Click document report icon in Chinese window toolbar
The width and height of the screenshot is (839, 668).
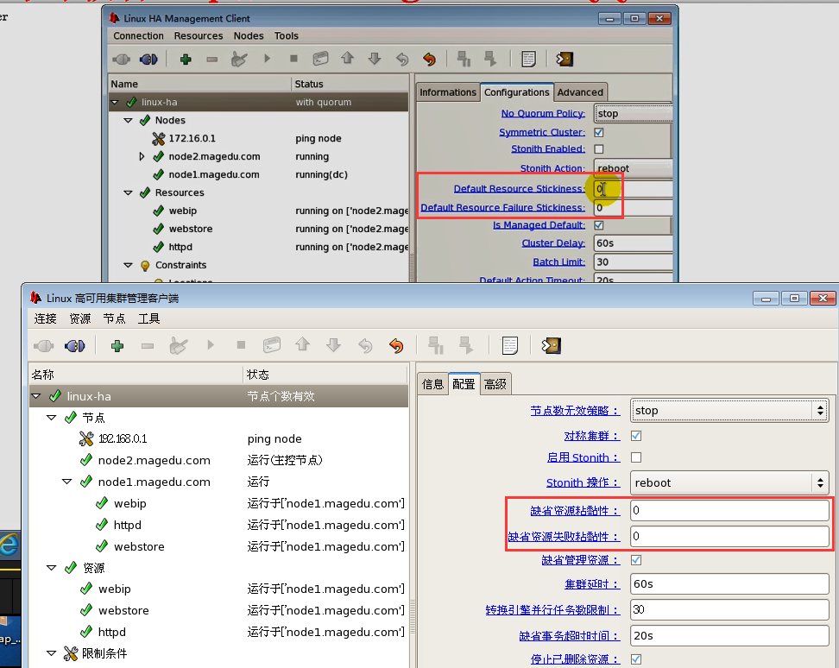[x=510, y=345]
